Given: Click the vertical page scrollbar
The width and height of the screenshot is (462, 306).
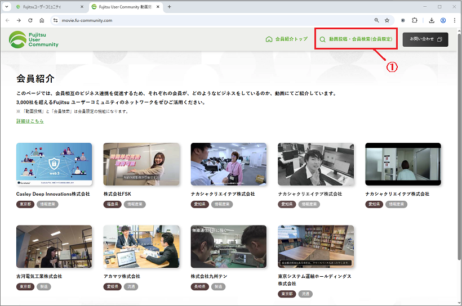Looking at the screenshot, I should [459, 147].
